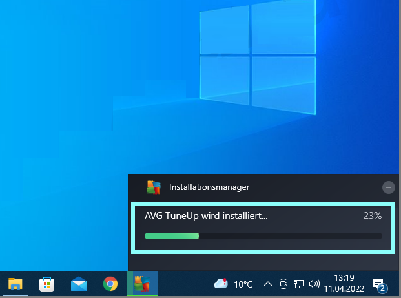Click the 10°C temperature reading
The width and height of the screenshot is (401, 298).
[243, 284]
